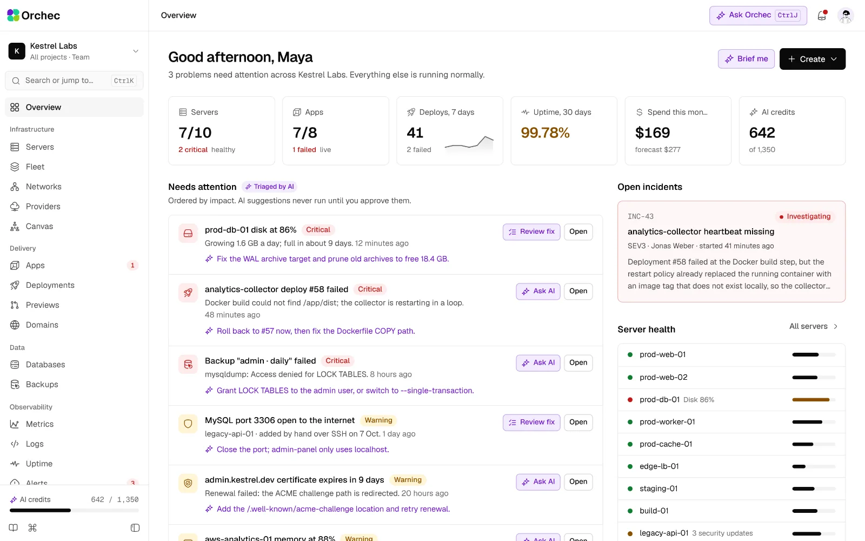The image size is (865, 541).
Task: Open Domains in the sidebar
Action: coord(74,325)
